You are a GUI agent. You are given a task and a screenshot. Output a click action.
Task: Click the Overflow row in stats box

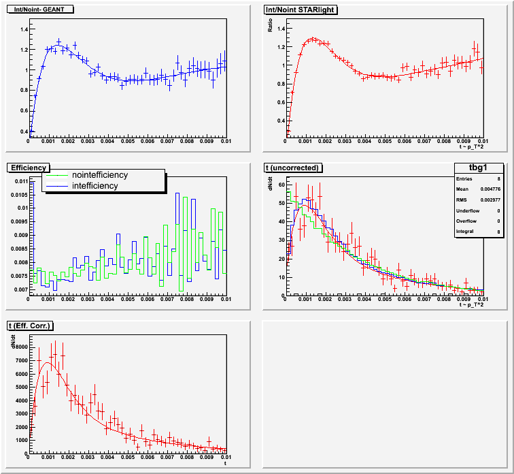pos(479,233)
